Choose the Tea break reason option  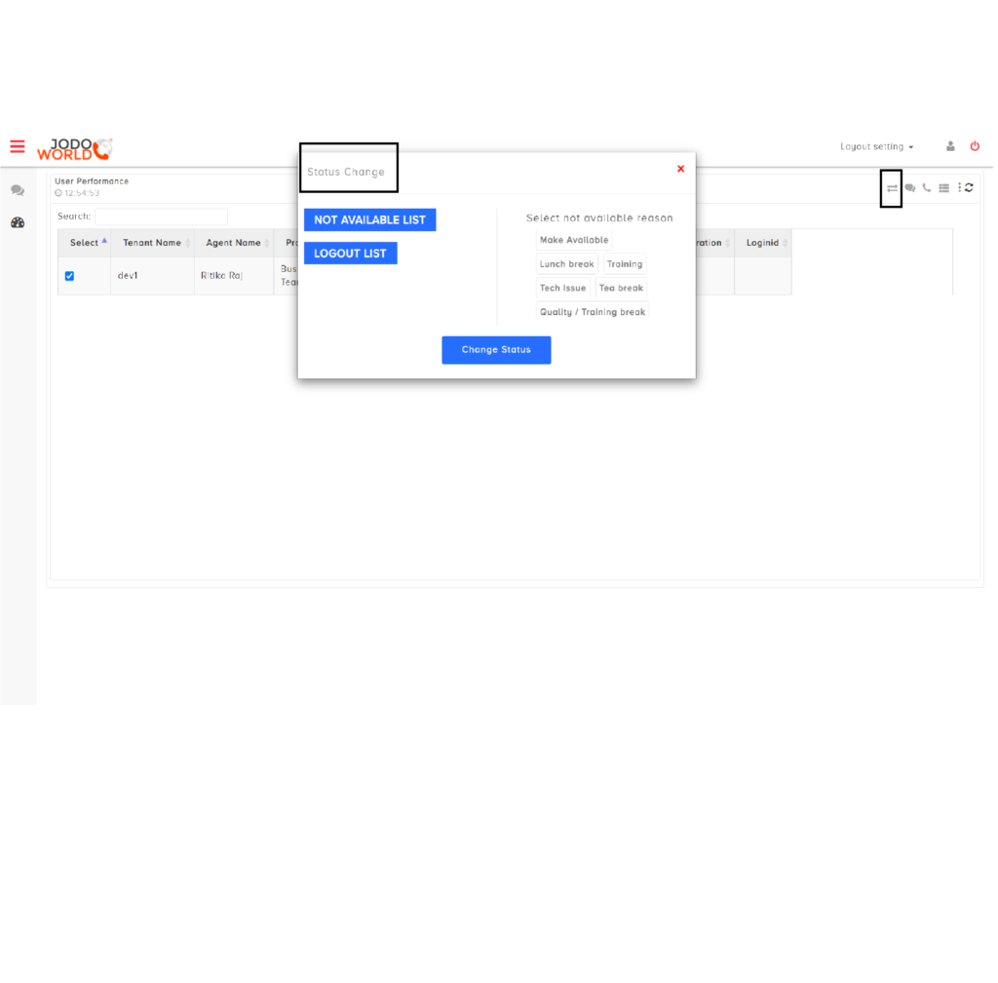coord(621,288)
